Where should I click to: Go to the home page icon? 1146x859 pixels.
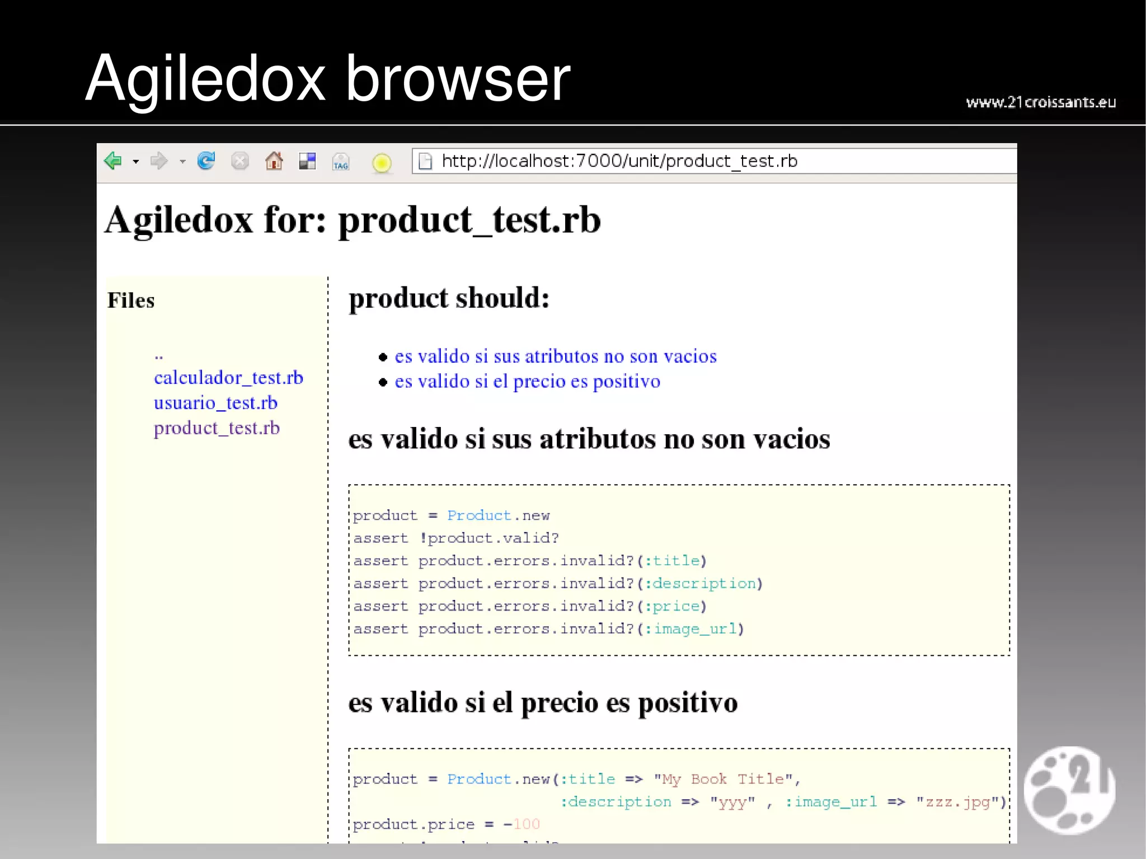pos(274,161)
